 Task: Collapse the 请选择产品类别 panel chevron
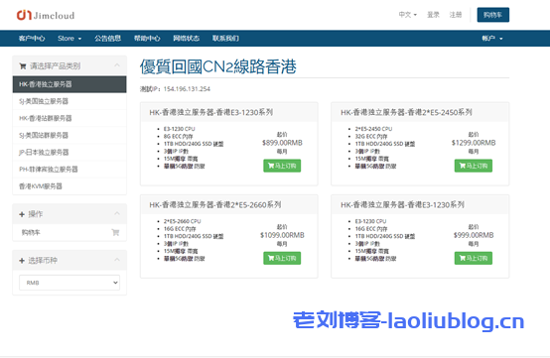117,65
